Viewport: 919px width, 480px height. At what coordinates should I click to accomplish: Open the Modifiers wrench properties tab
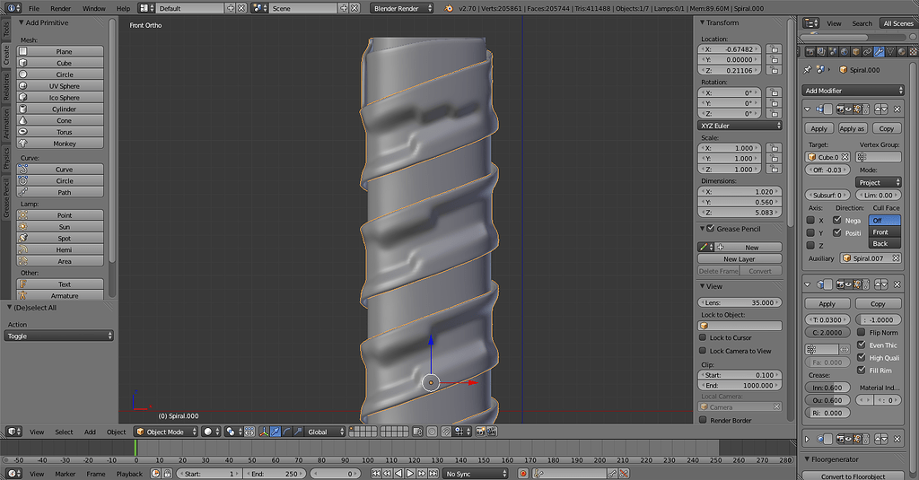[879, 52]
